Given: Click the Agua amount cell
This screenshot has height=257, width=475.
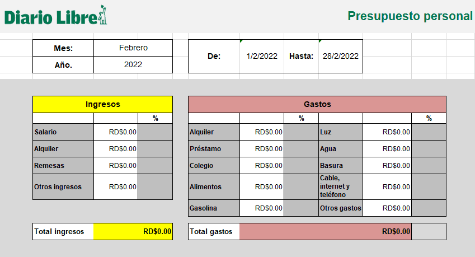Looking at the screenshot, I should (387, 149).
